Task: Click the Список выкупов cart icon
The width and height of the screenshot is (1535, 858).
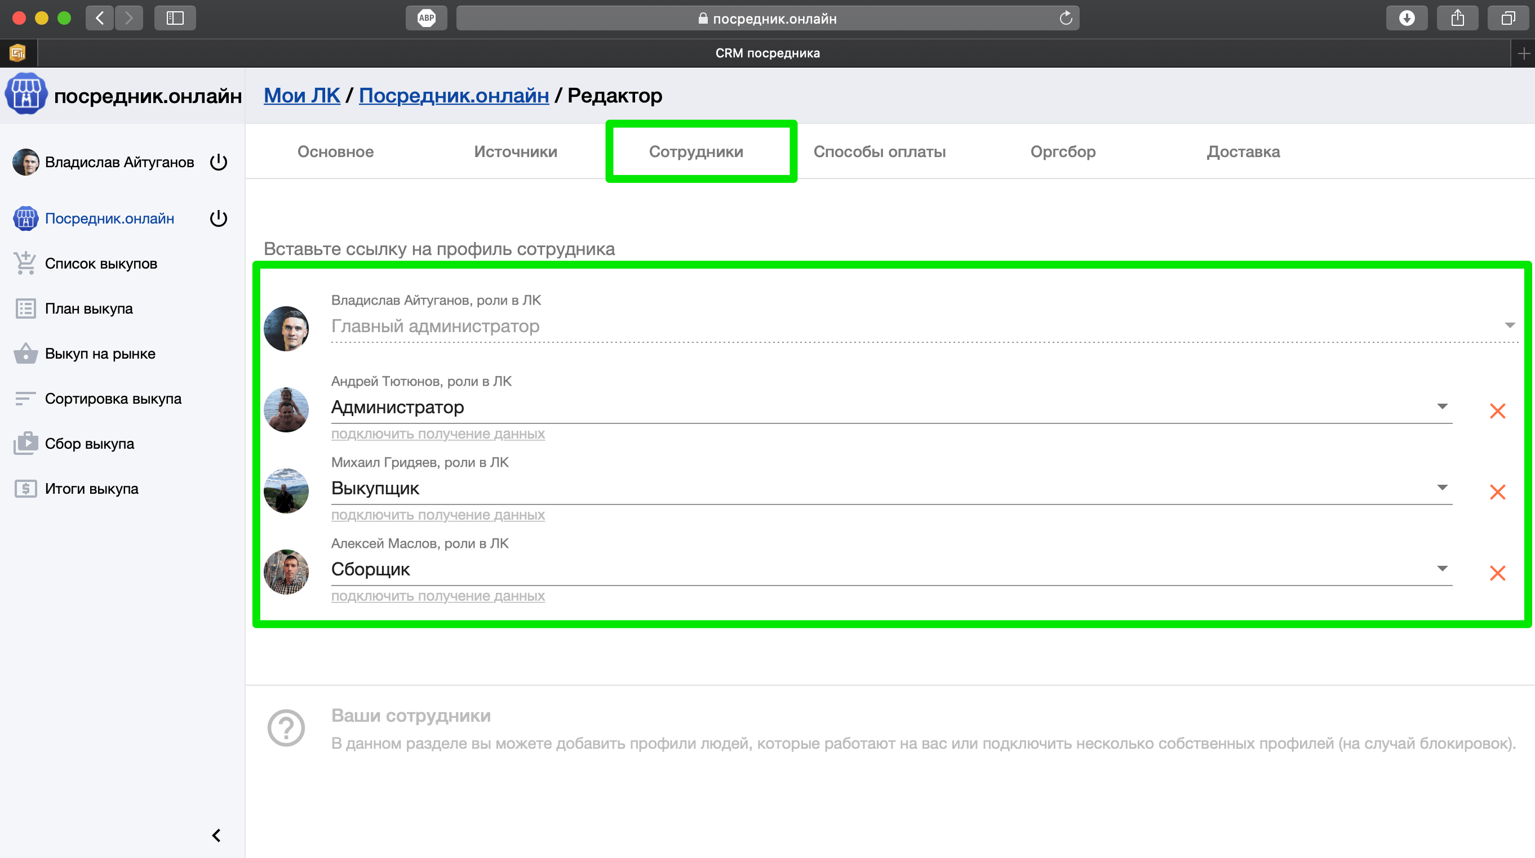Action: click(x=25, y=263)
